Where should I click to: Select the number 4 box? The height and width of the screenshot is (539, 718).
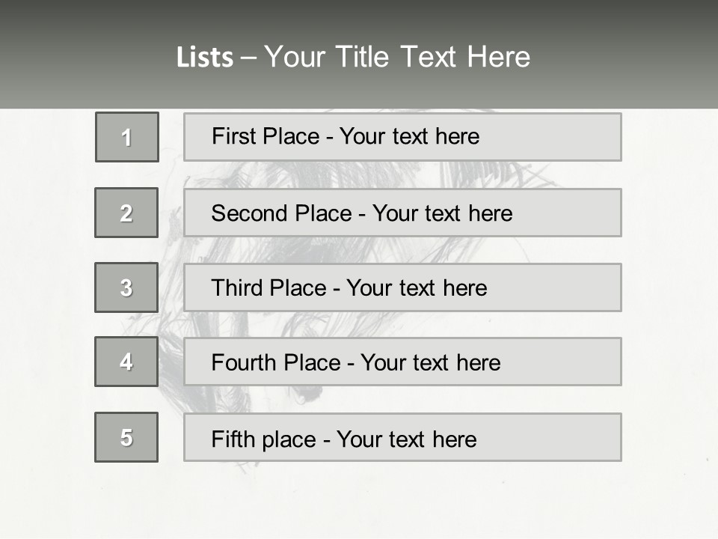pos(126,362)
